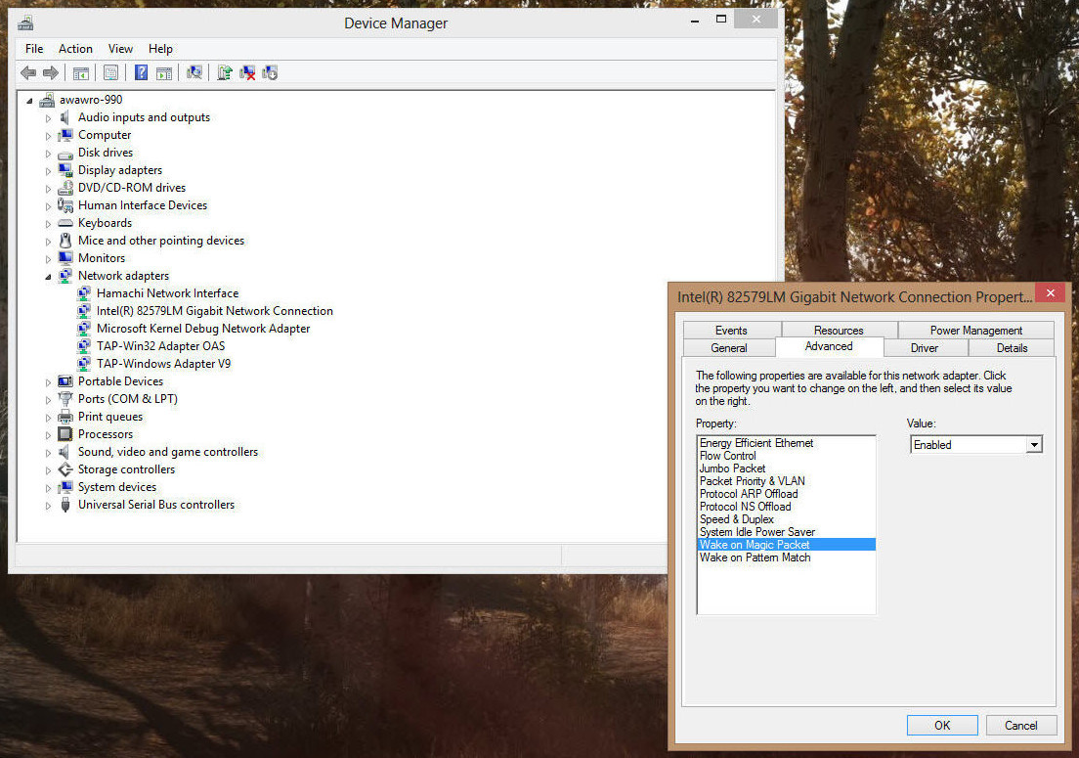Open the Action menu
Screen dimensions: 1079x758
click(x=75, y=49)
